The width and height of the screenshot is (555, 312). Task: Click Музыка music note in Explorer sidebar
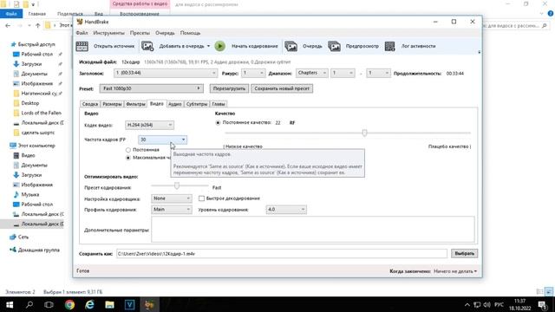(x=16, y=194)
